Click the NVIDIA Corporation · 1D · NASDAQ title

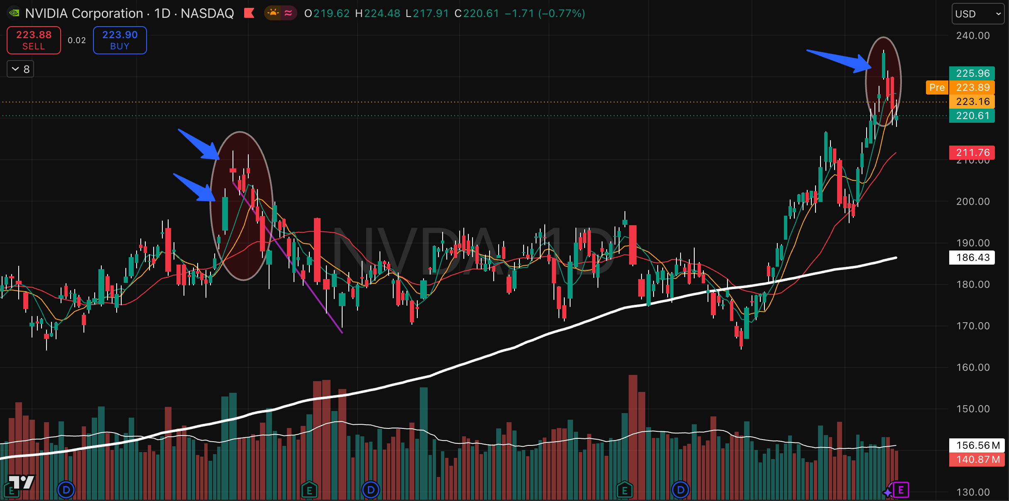pos(130,13)
